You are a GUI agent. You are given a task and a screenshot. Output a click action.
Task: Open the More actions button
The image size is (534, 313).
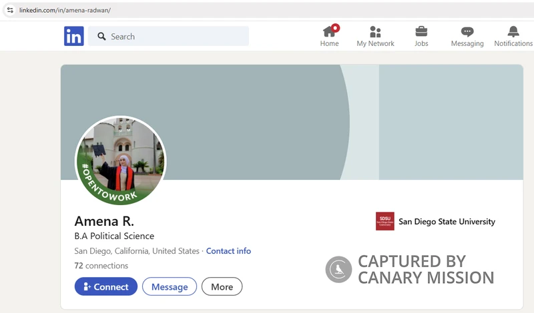222,286
